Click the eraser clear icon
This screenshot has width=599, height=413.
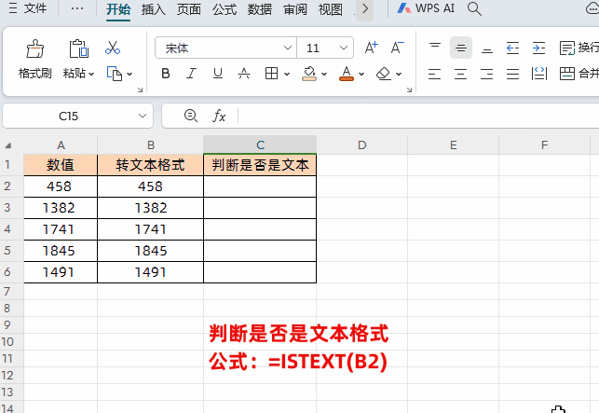tap(384, 74)
